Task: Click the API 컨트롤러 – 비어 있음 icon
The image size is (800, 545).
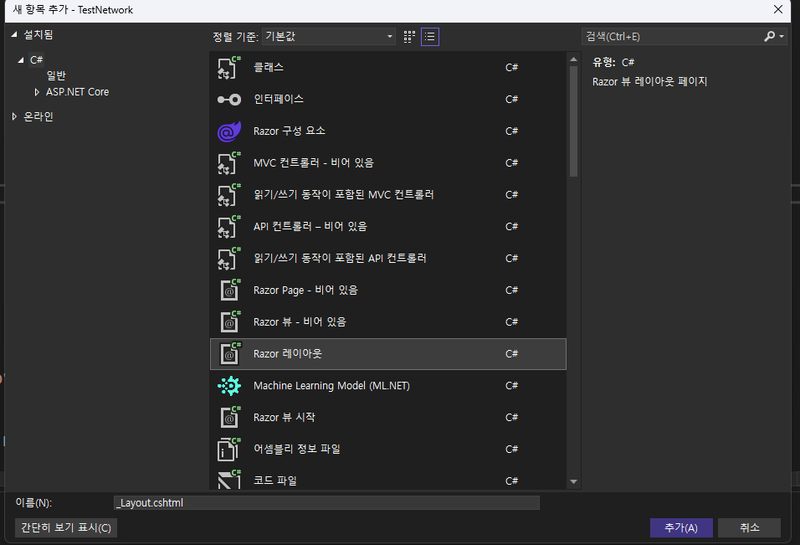Action: (x=229, y=227)
